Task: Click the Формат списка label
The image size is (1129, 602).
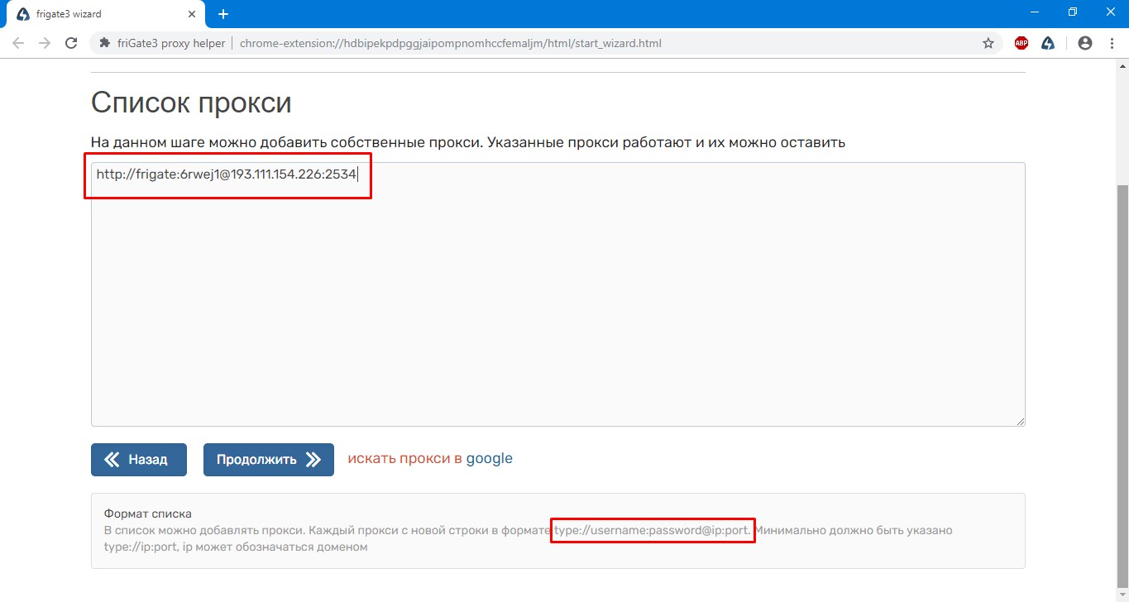Action: [x=148, y=514]
